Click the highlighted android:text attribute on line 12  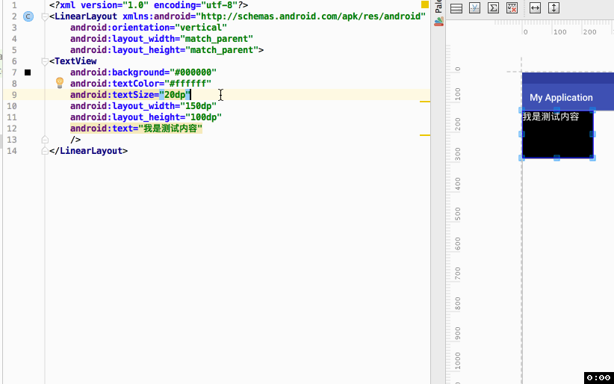coord(136,128)
